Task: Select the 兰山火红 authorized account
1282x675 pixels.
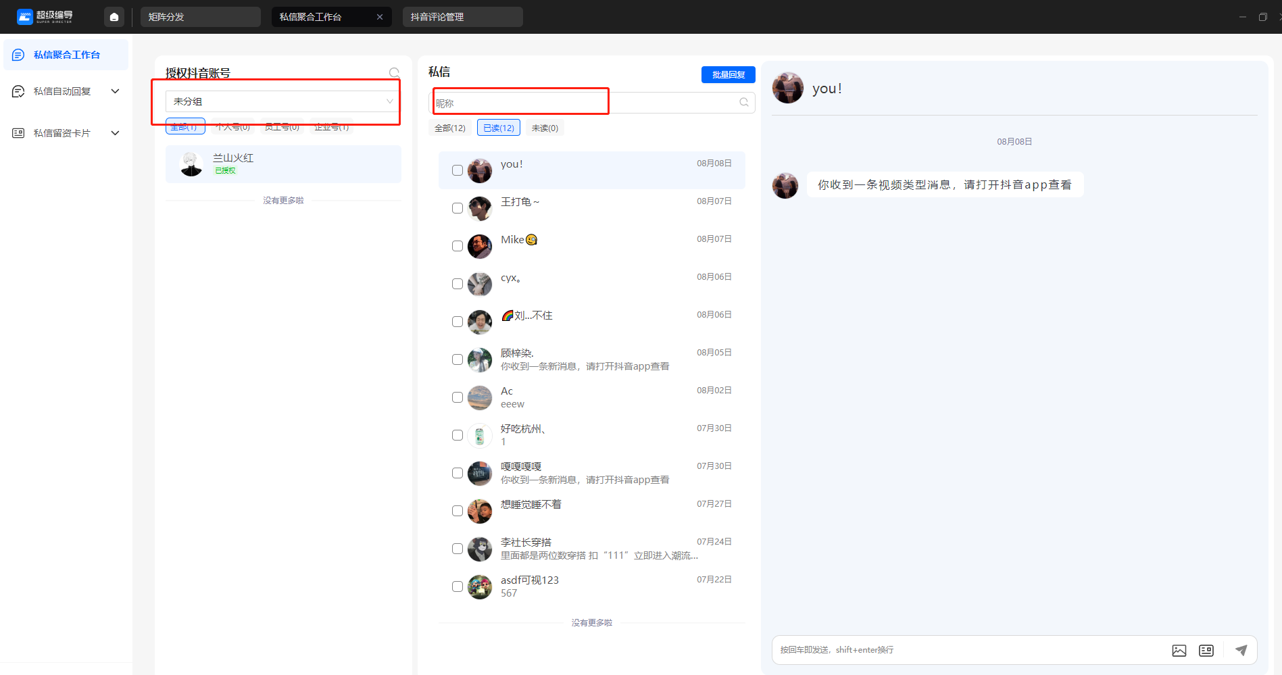Action: coord(283,164)
